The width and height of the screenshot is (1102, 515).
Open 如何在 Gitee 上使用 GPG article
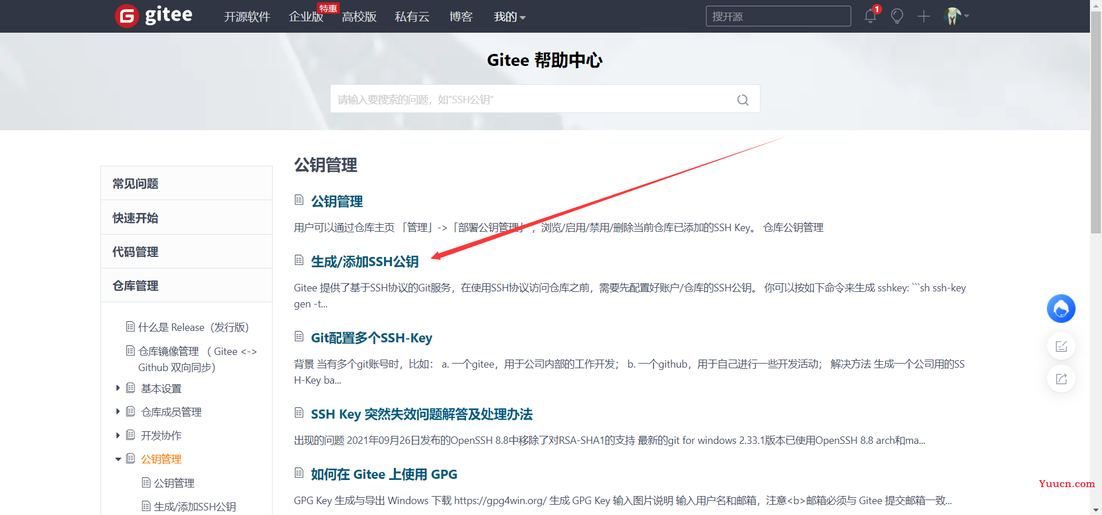384,474
